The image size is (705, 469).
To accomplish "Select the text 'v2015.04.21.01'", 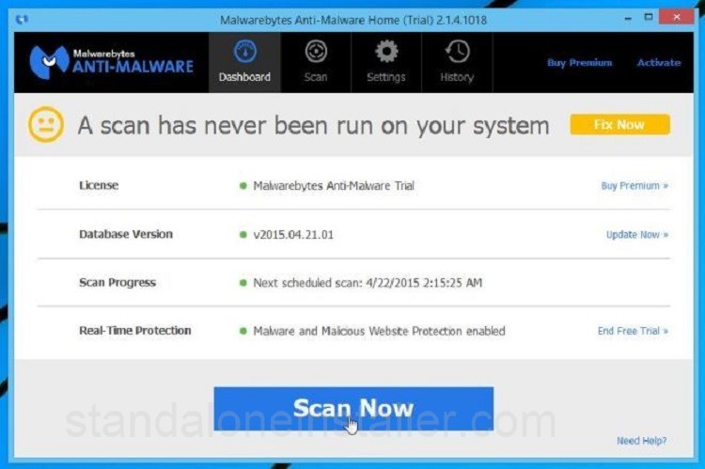I will click(x=293, y=235).
